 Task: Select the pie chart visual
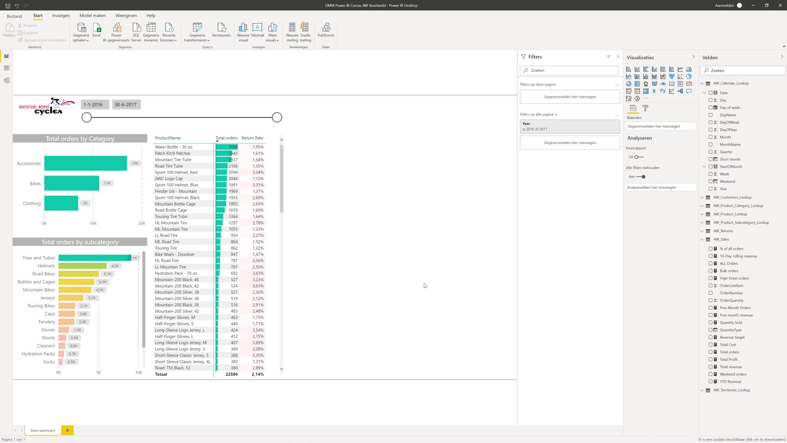689,76
